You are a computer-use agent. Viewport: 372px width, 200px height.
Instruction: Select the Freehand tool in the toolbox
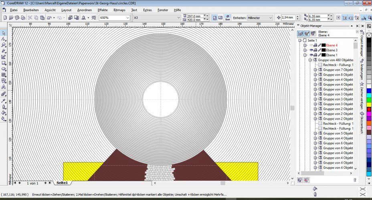click(x=4, y=51)
